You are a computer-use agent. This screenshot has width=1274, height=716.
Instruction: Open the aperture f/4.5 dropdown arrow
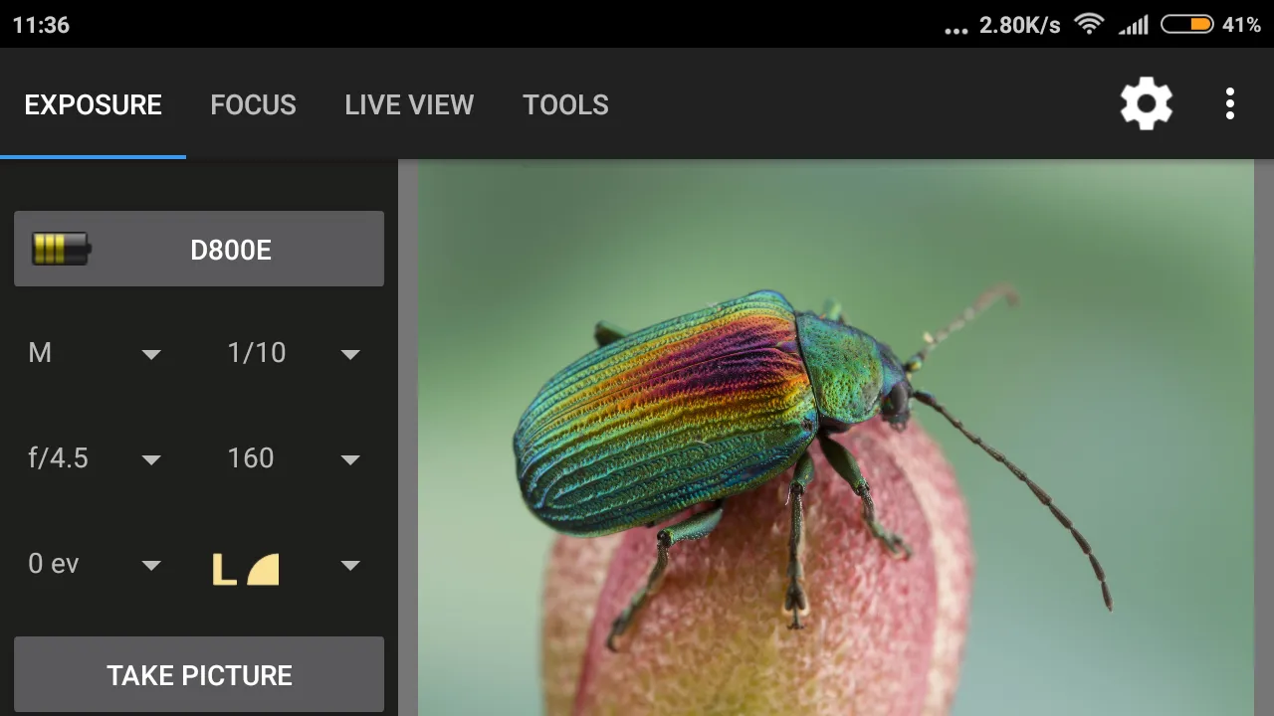[151, 459]
